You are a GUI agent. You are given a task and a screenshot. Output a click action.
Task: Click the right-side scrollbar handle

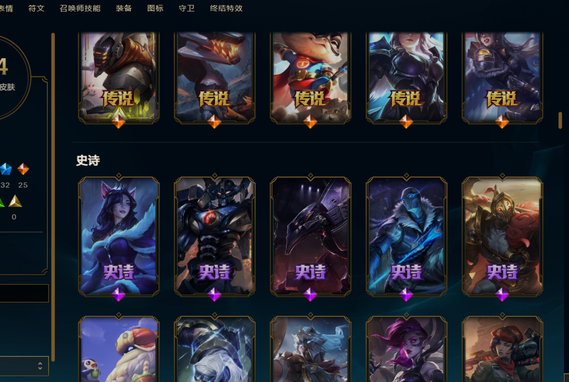point(560,120)
